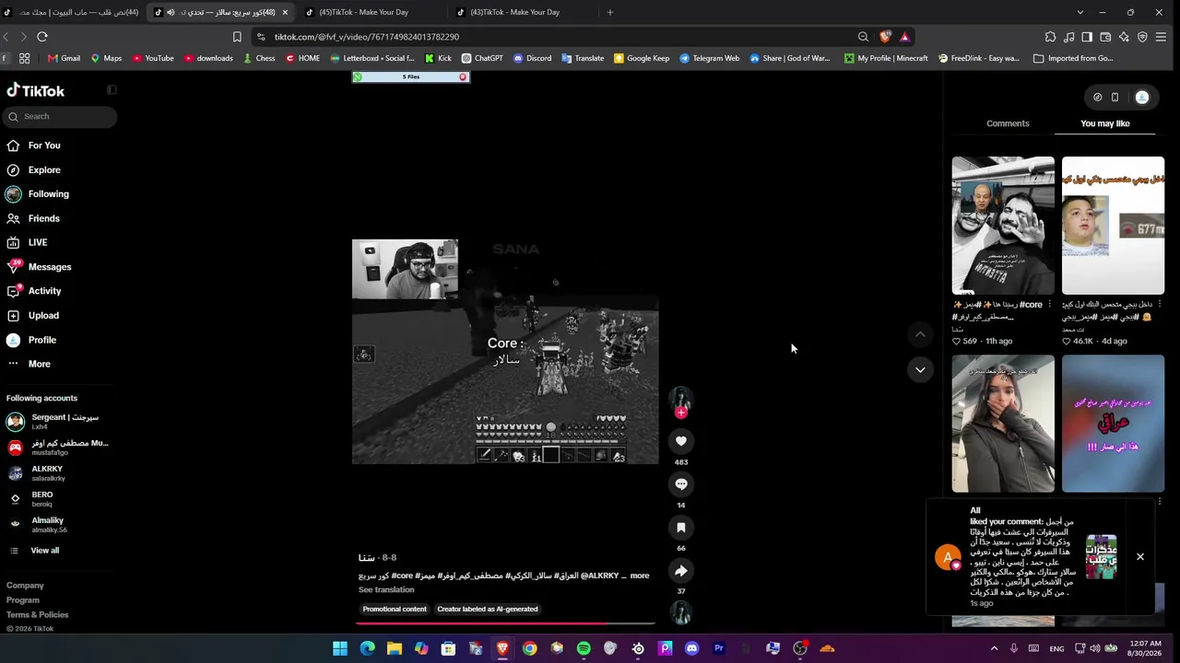The height and width of the screenshot is (663, 1180).
Task: Go to the For You feed
Action: [x=44, y=145]
